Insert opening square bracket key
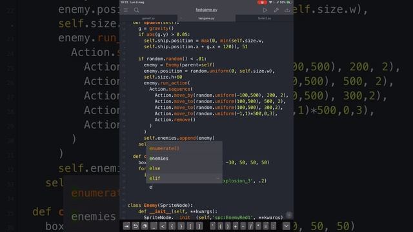Viewport: 413px width, 232px height. pyautogui.click(x=190, y=226)
